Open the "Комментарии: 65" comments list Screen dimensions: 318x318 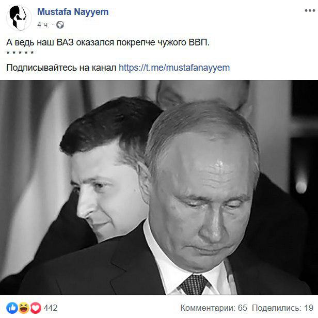coord(214,308)
